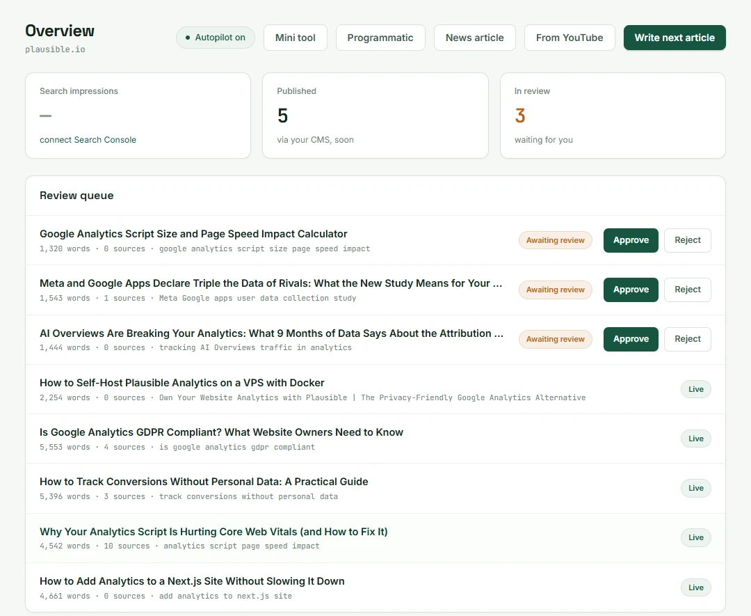Click Live badge on Self-Host Plausible row

pos(695,389)
